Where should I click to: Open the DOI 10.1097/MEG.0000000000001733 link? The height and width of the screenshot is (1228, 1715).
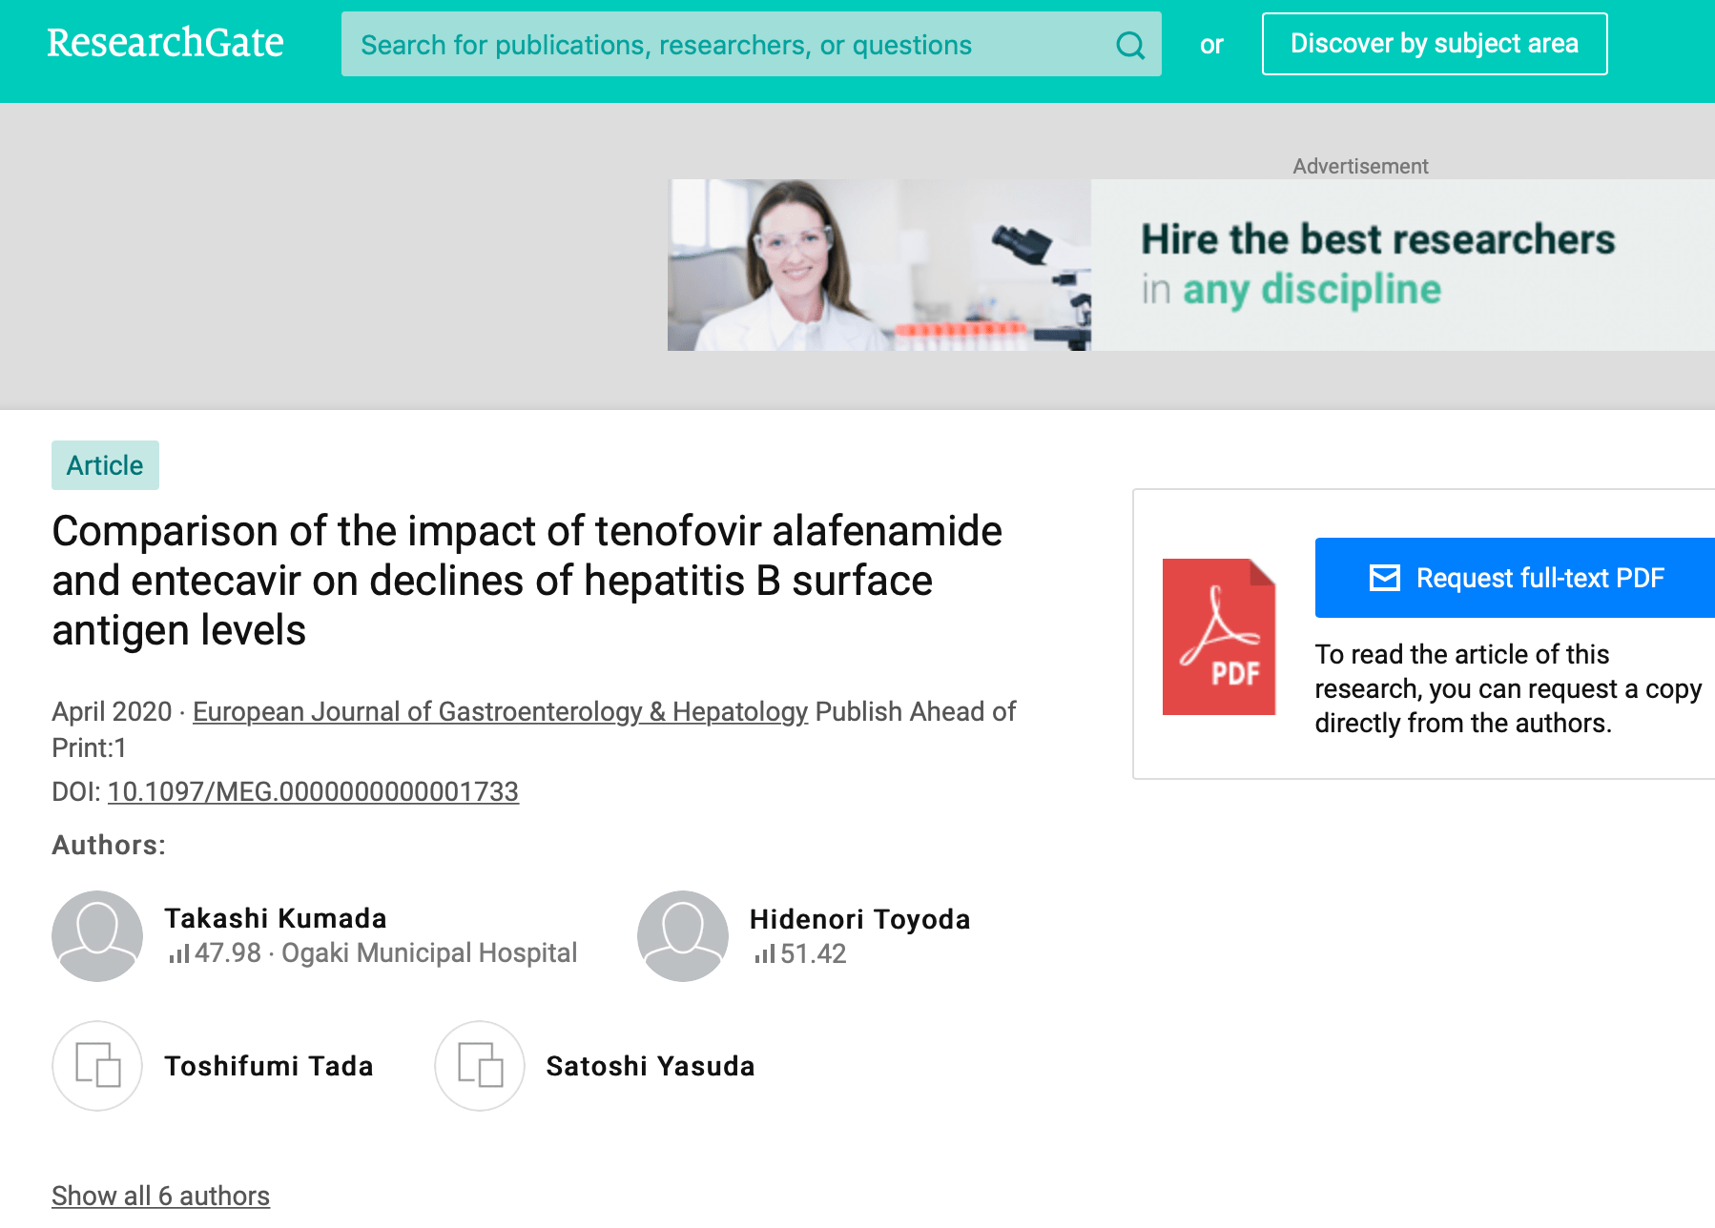pyautogui.click(x=313, y=791)
